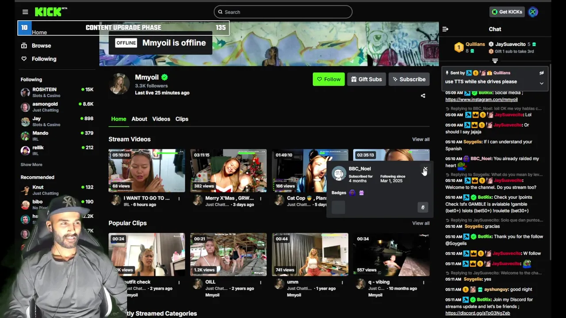Play the OILL clip thumbnail
This screenshot has height=318, width=566.
coord(228,254)
